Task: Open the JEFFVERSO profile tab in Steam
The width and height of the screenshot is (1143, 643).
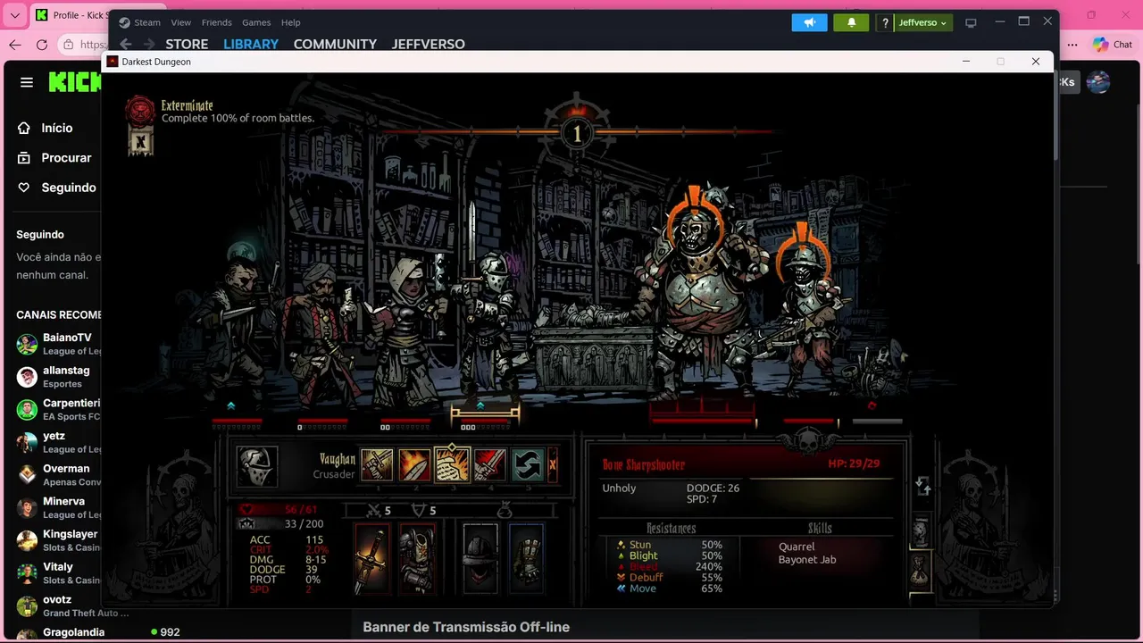Action: coord(429,44)
